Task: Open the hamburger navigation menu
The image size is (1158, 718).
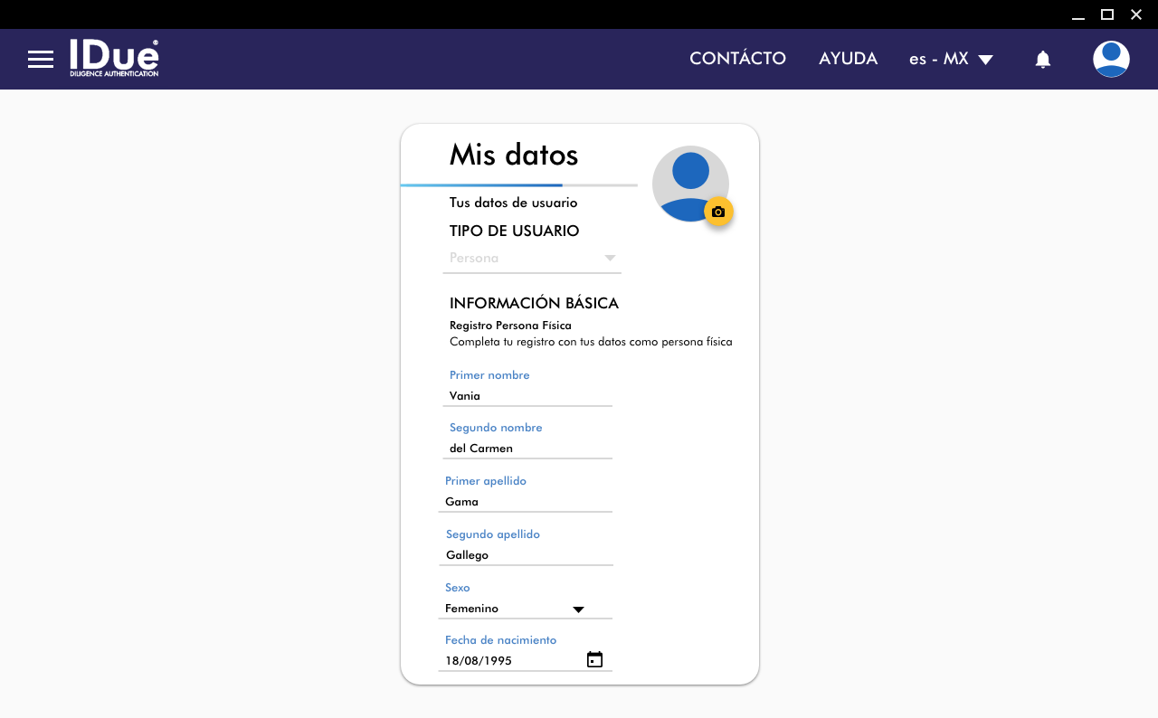Action: coord(41,60)
